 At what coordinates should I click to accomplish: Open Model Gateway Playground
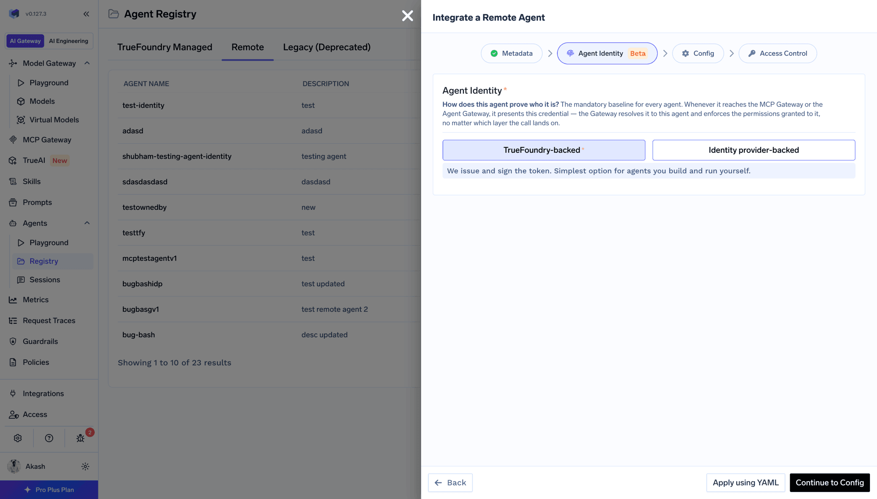(49, 83)
